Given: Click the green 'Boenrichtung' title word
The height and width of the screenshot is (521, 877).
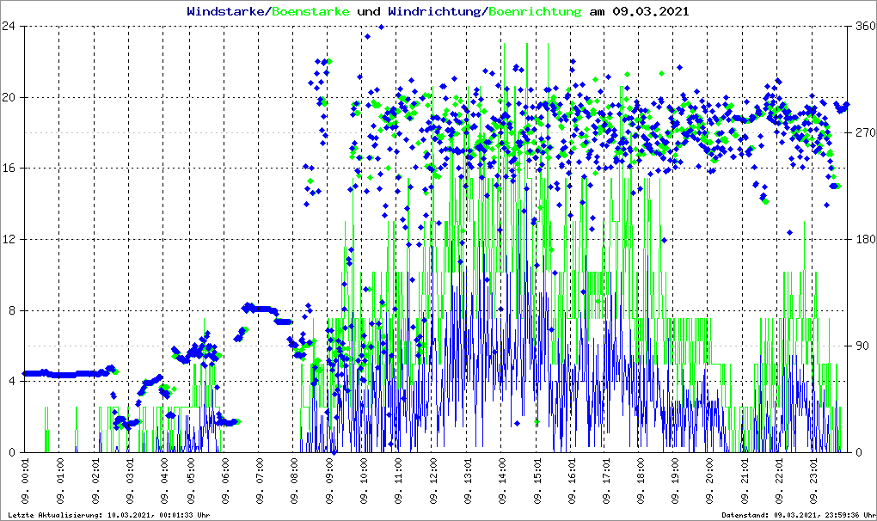Looking at the screenshot, I should 536,11.
